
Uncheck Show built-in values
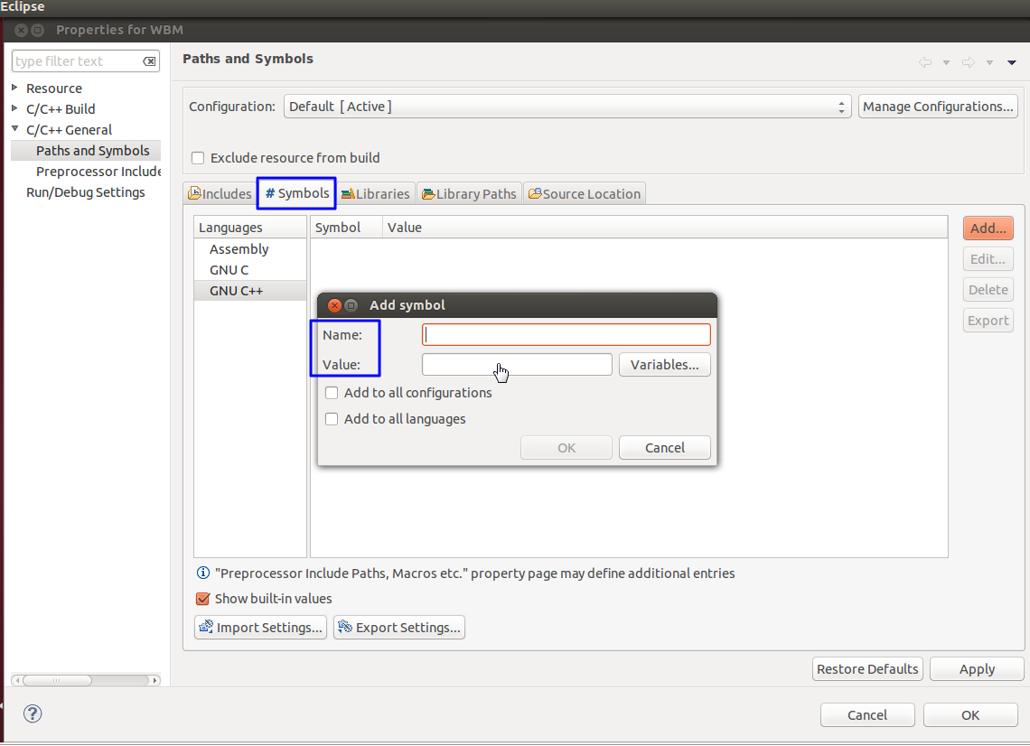coord(203,599)
